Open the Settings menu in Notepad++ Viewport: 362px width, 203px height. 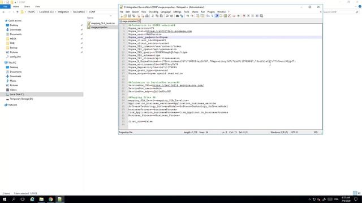point(177,12)
